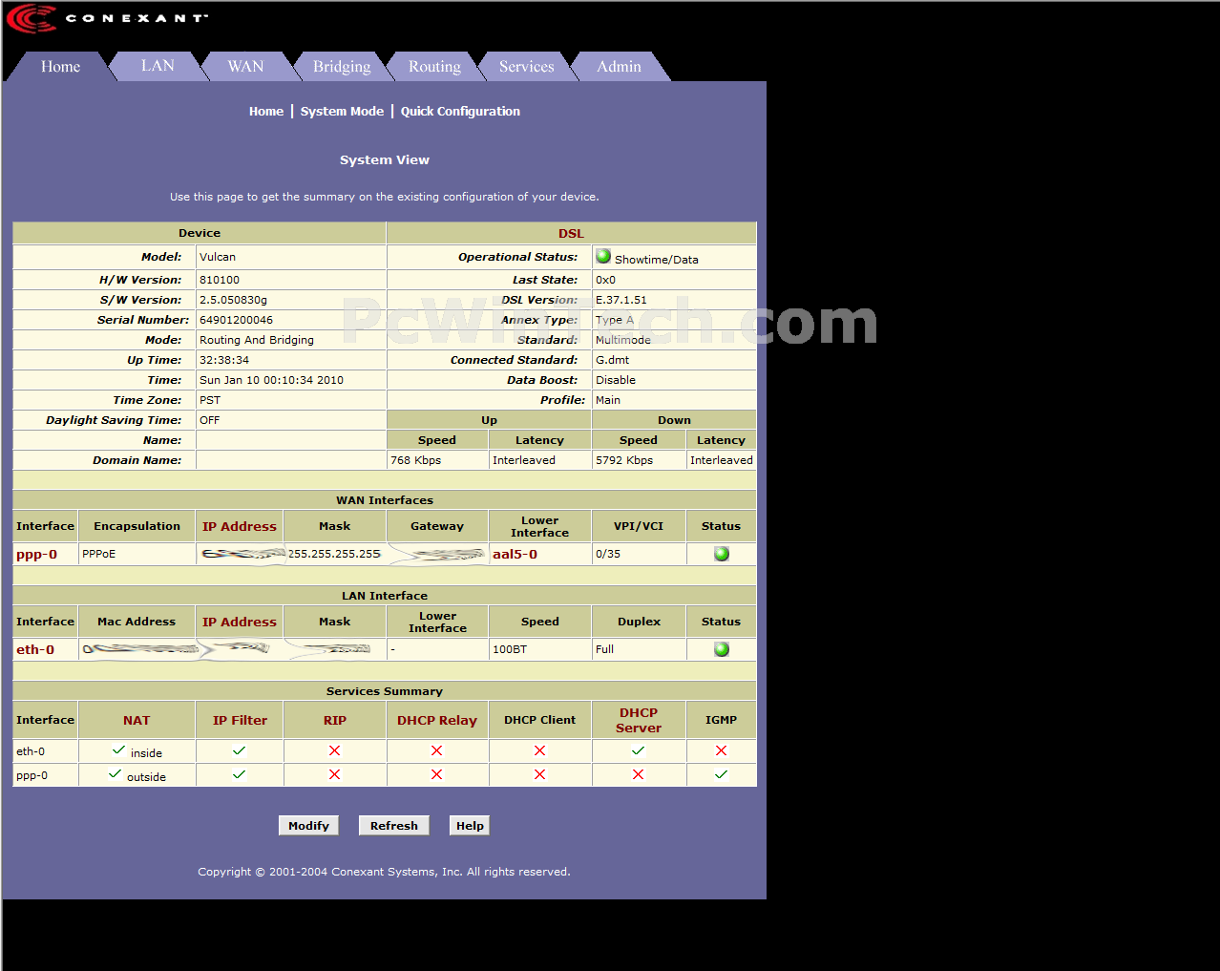Click the downstream speed "5792 Kbps"
Screen dimensions: 1220x971
click(624, 460)
